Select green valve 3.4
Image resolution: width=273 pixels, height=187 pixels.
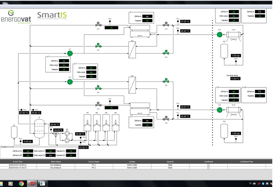pos(98,88)
